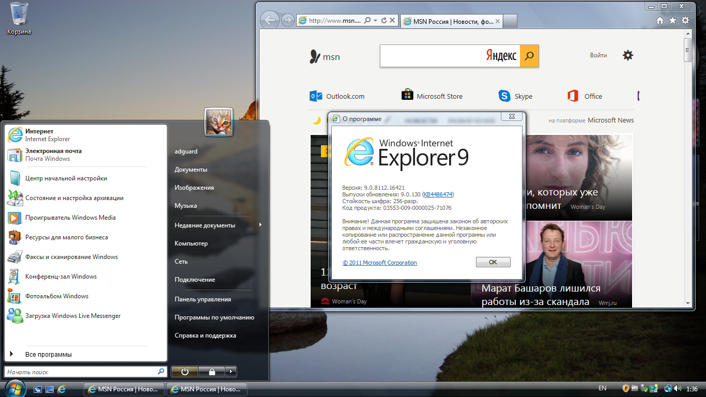This screenshot has width=706, height=397.
Task: Stop loading with the address bar X icon
Action: [x=392, y=21]
